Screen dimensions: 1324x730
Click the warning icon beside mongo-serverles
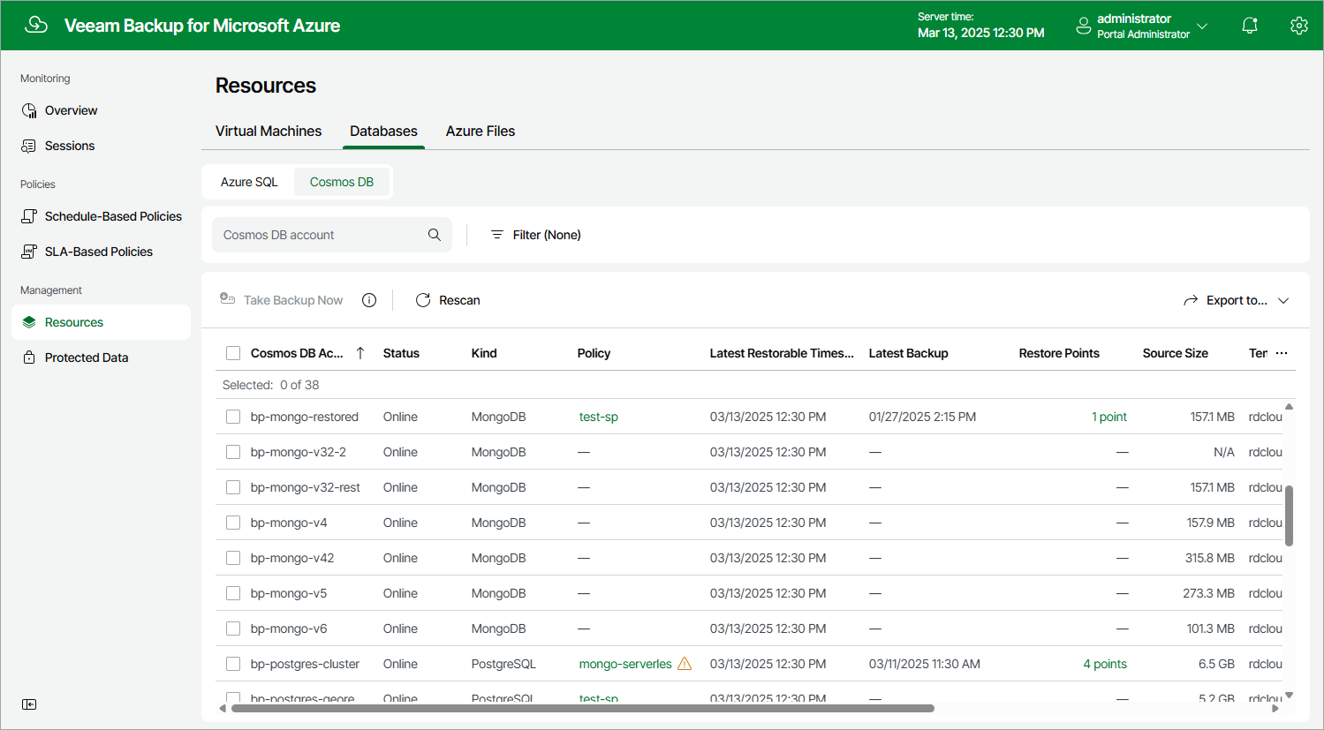(x=685, y=663)
